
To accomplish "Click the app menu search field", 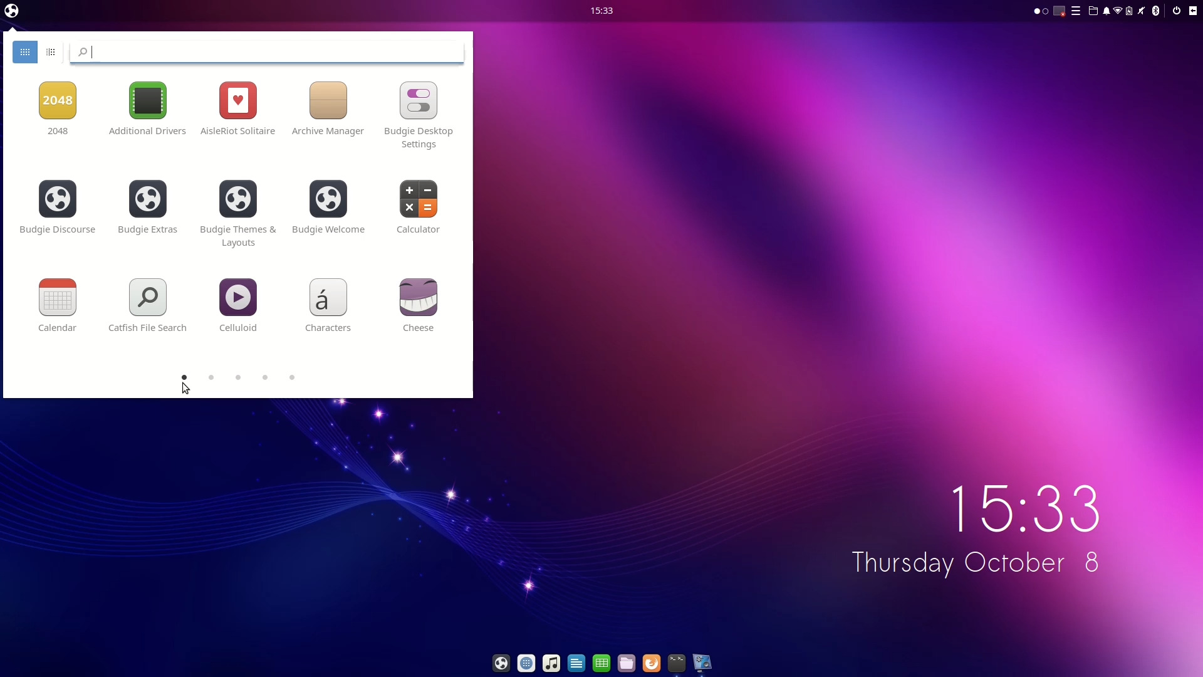I will point(266,52).
